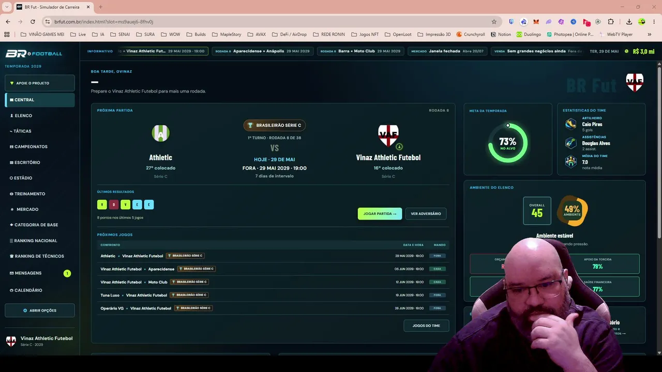Click the BR Football logo
The image size is (662, 372).
[34, 54]
